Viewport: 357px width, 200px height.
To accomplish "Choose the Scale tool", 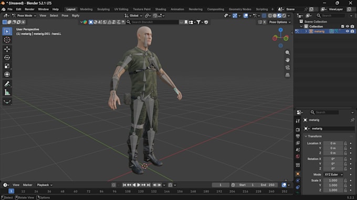I will click(x=7, y=66).
